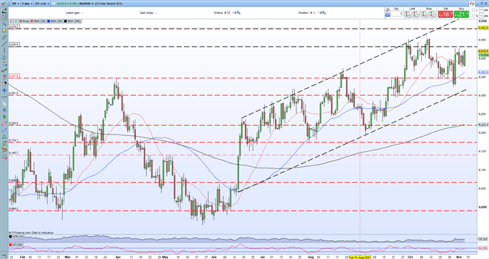The image size is (489, 259).
Task: Click the first Limit order icon
Action: (x=408, y=14)
